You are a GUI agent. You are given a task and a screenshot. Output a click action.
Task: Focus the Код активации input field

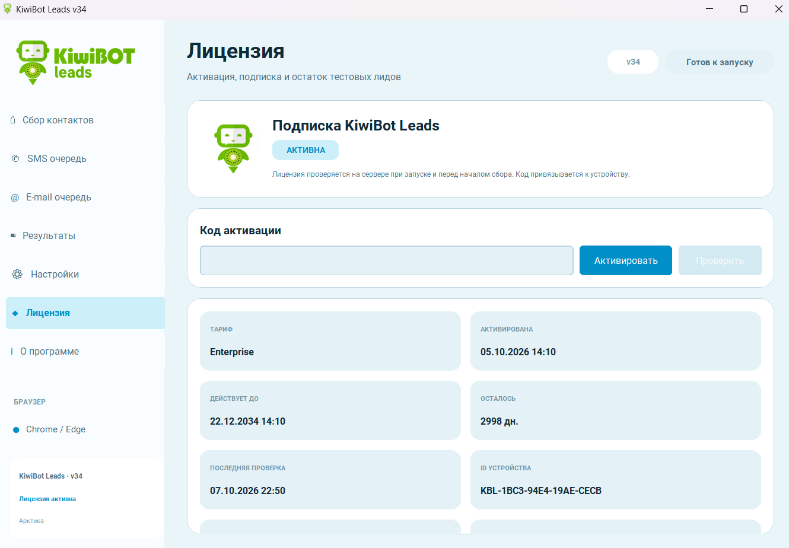pos(387,260)
